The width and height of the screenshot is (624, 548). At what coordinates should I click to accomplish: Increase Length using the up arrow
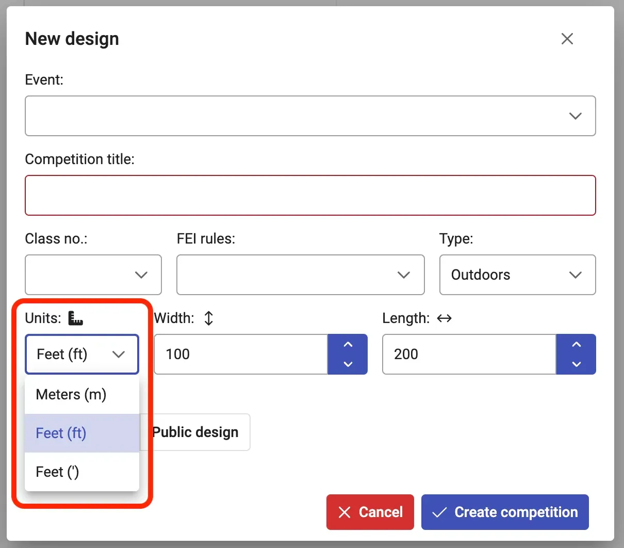(576, 345)
